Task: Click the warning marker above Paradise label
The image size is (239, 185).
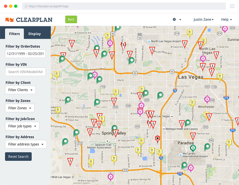Action: 193,136
